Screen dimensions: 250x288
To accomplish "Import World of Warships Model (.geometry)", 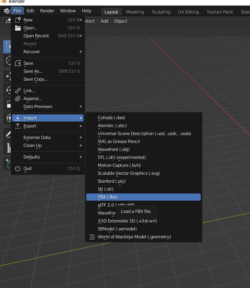I will click(143, 237).
